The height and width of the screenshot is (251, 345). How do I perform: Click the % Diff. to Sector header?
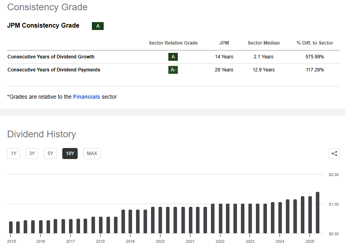tap(315, 43)
